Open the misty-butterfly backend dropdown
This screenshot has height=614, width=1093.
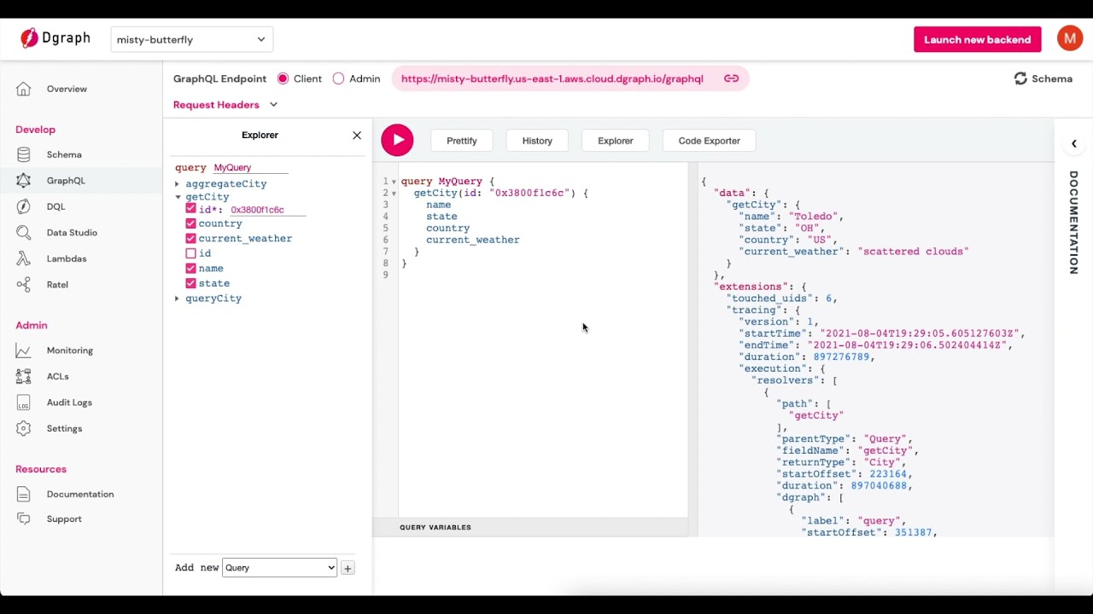coord(191,39)
